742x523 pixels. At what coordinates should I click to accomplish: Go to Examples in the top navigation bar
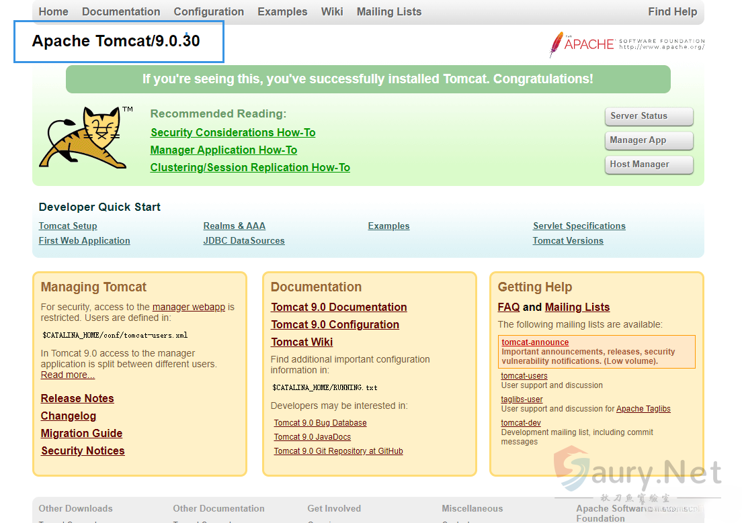[282, 11]
